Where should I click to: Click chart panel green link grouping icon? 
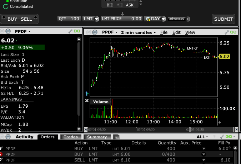233,32
